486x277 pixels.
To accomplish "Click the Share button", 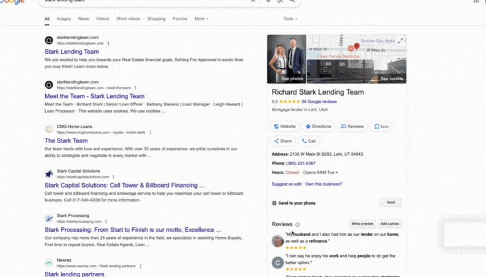I will click(x=282, y=141).
